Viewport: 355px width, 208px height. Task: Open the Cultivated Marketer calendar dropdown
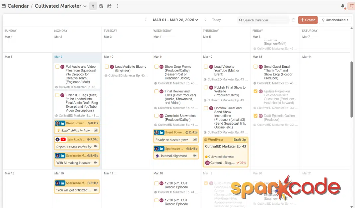(x=85, y=6)
